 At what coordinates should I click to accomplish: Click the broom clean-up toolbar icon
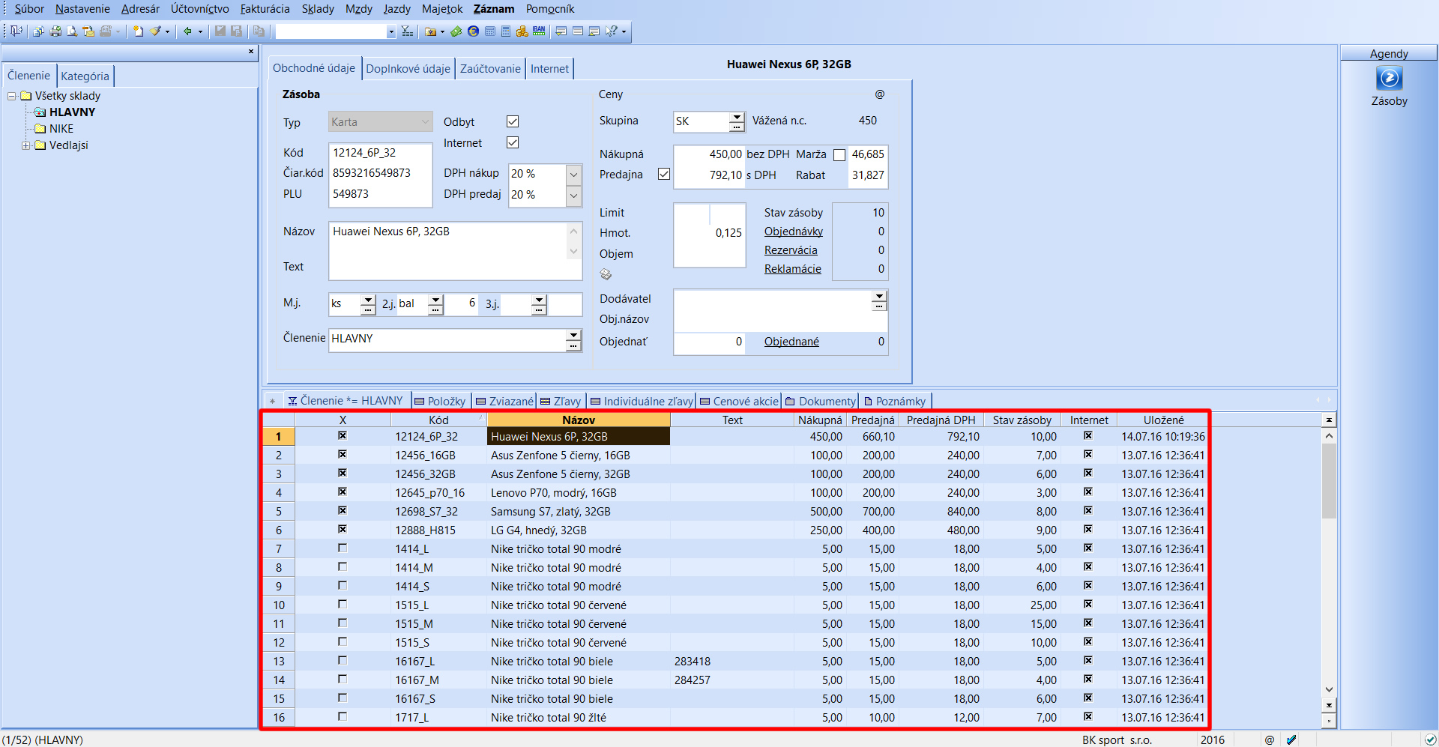tap(155, 31)
